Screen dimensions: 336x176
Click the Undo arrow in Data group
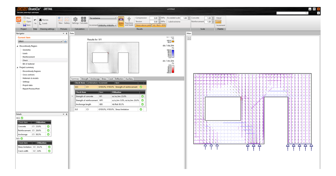click(x=35, y=20)
